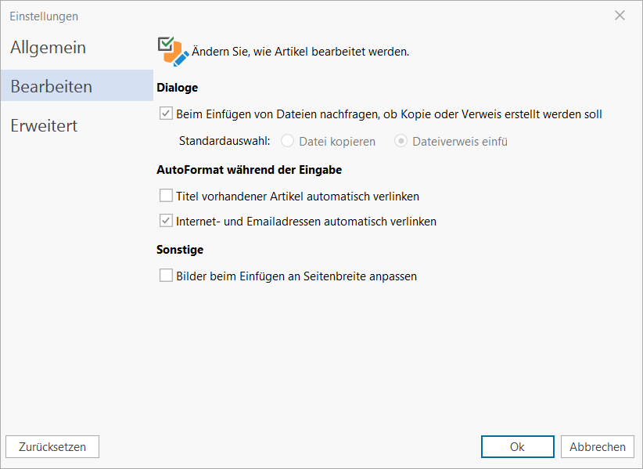Image resolution: width=643 pixels, height=469 pixels.
Task: Close the Einstellungen dialog with the X
Action: [620, 16]
